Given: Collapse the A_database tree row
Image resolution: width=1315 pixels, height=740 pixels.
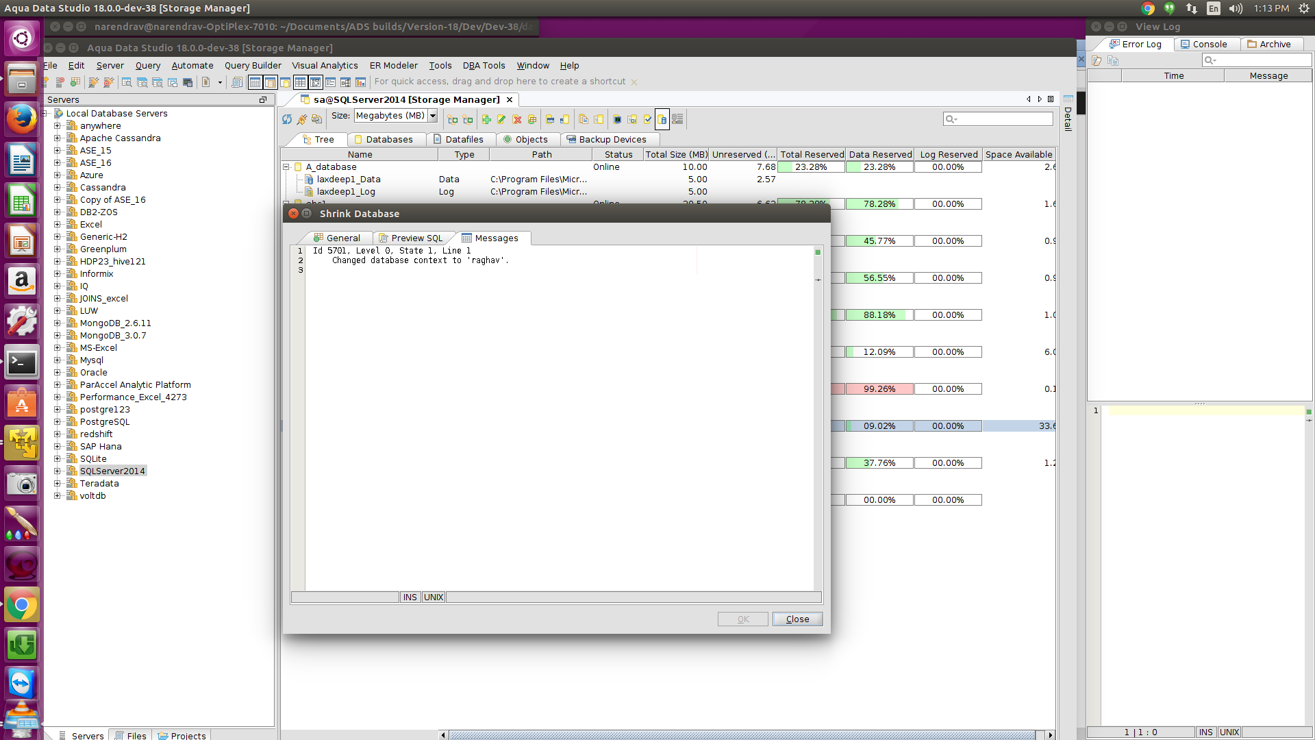Looking at the screenshot, I should [x=286, y=167].
